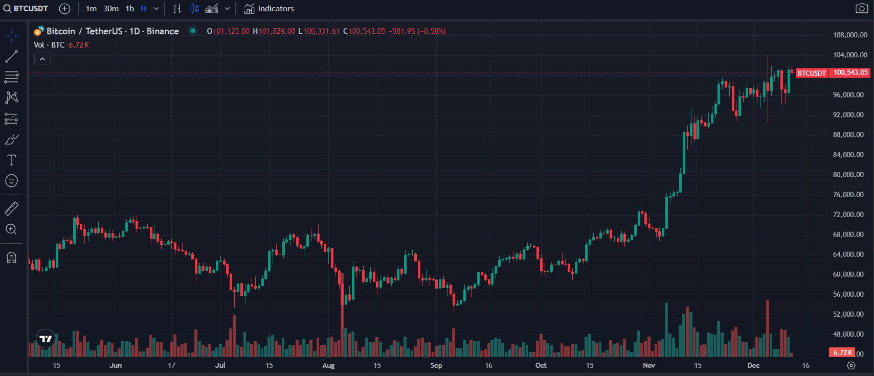Viewport: 874px width, 376px height.
Task: Select the crosshair cursor tool
Action: click(x=12, y=35)
